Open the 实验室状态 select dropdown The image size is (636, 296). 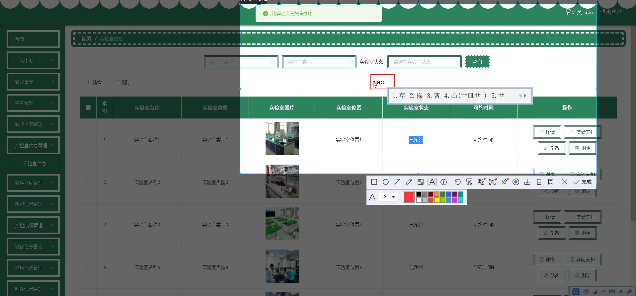[424, 62]
